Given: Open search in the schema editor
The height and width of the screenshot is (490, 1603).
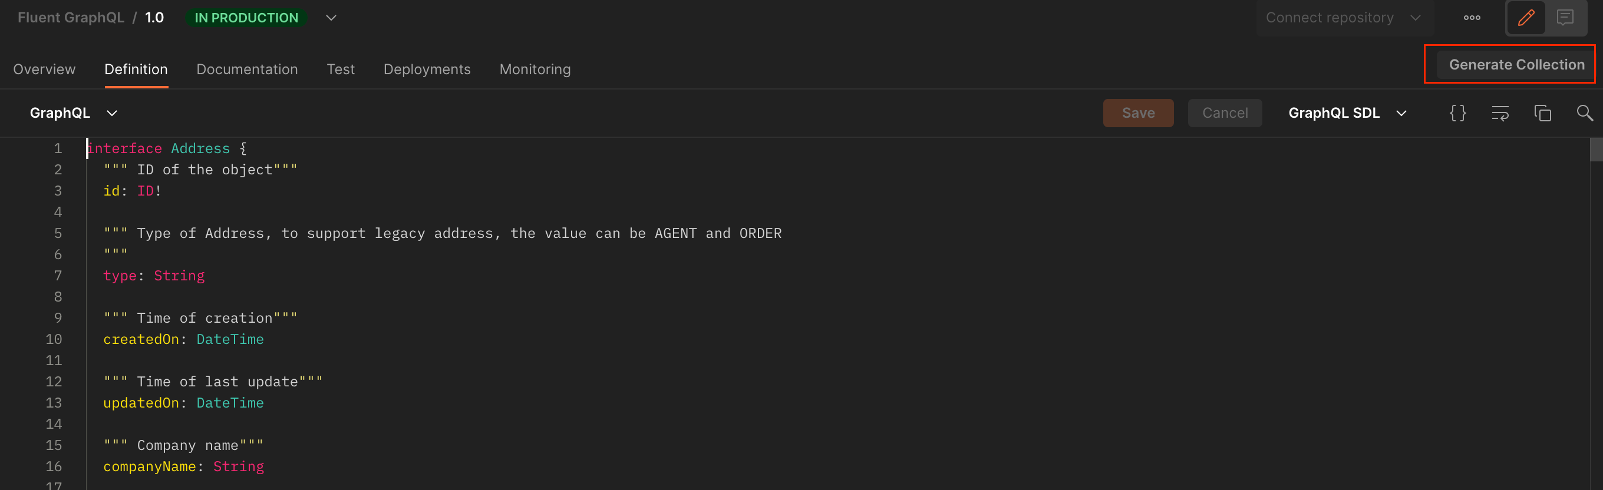Looking at the screenshot, I should pos(1584,112).
